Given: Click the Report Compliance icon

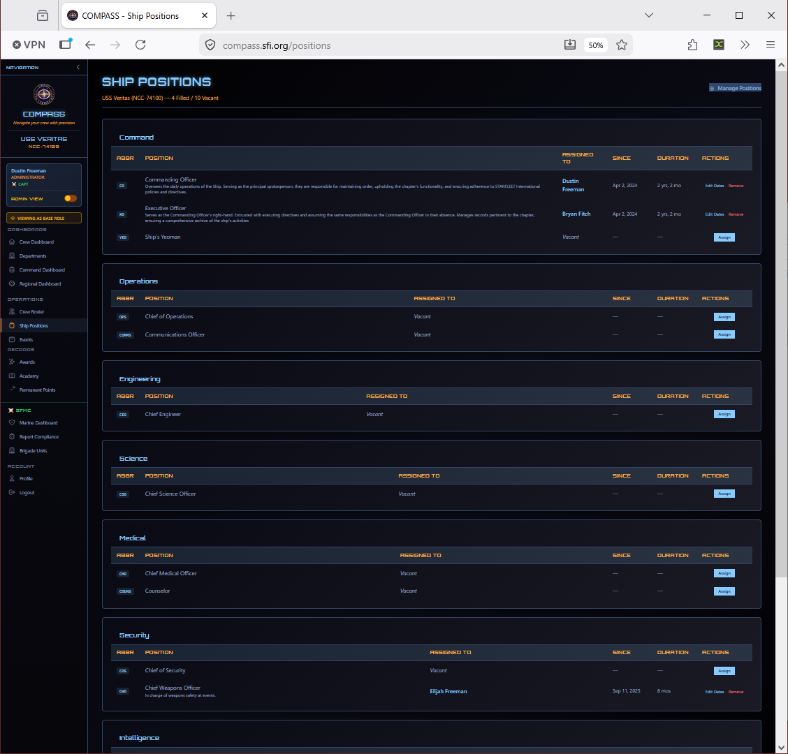Looking at the screenshot, I should (12, 436).
